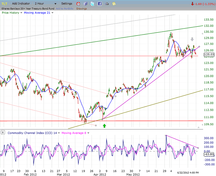The image size is (216, 176).
Task: Click the books icon in the toolbar
Action: 85,4
